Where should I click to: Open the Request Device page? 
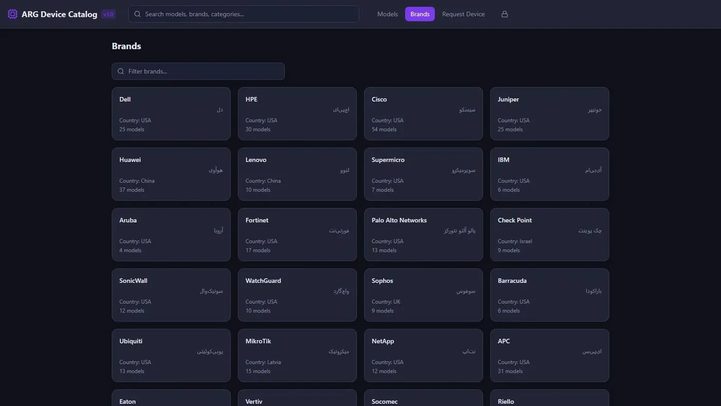(x=463, y=14)
